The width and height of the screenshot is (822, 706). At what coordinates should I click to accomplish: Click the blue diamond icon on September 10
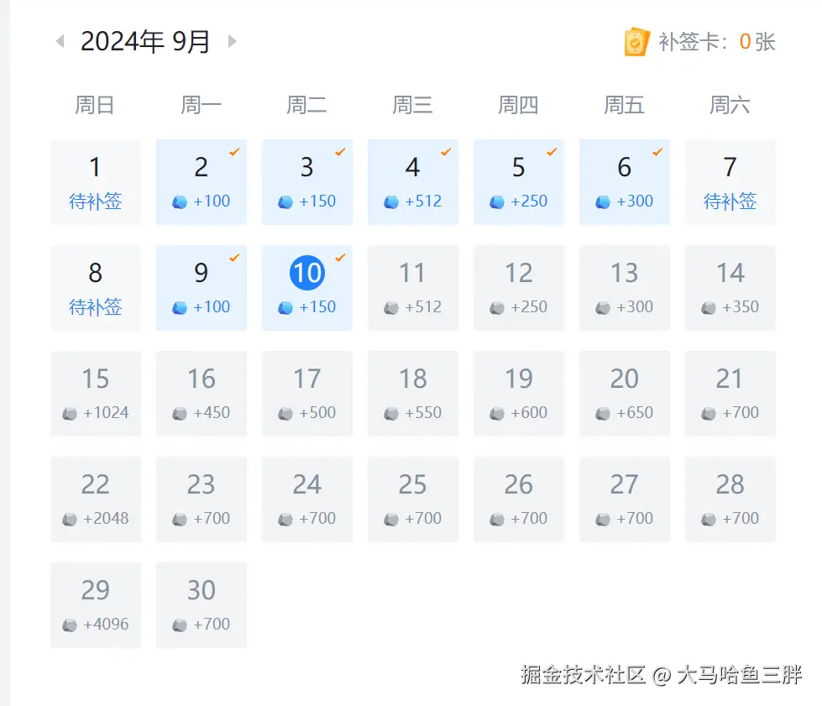pos(287,307)
